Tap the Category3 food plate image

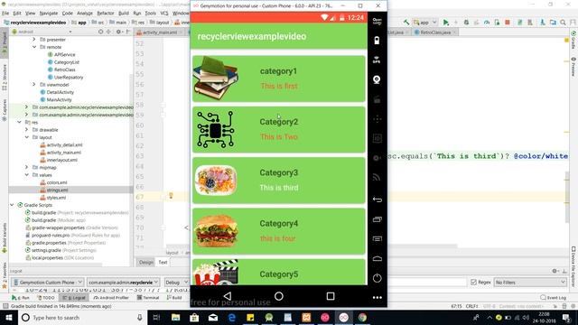(216, 181)
